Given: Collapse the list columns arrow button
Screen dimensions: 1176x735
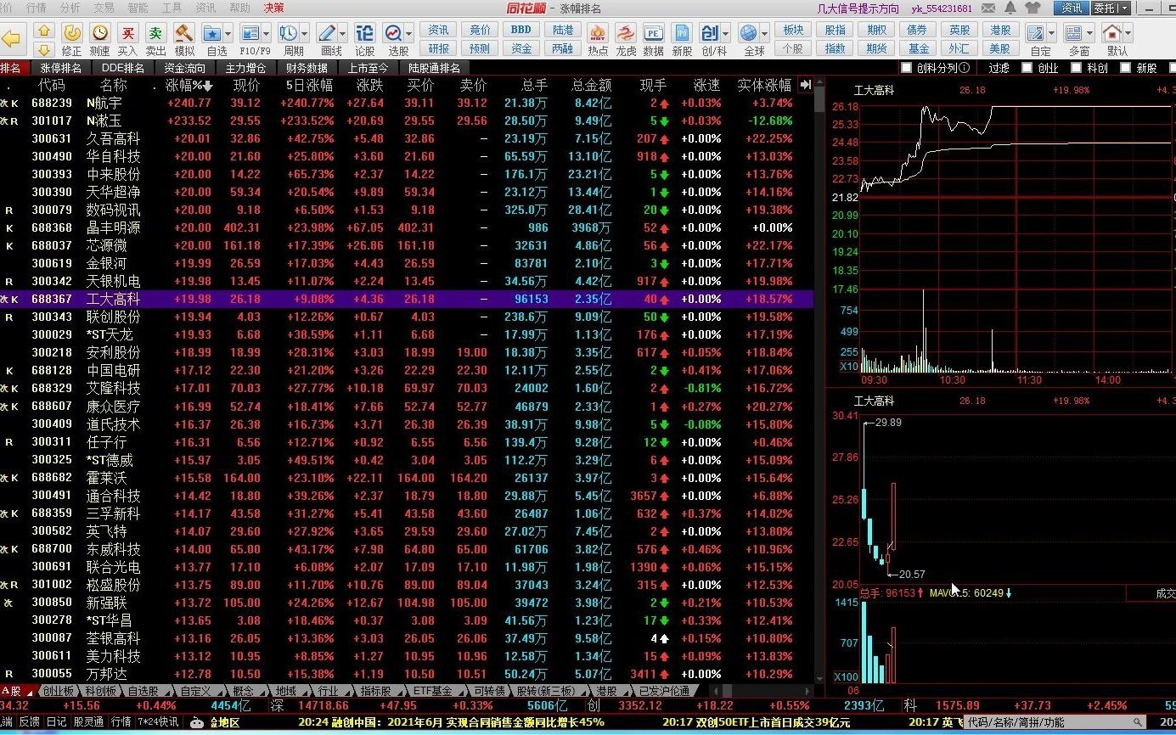Looking at the screenshot, I should [x=806, y=84].
